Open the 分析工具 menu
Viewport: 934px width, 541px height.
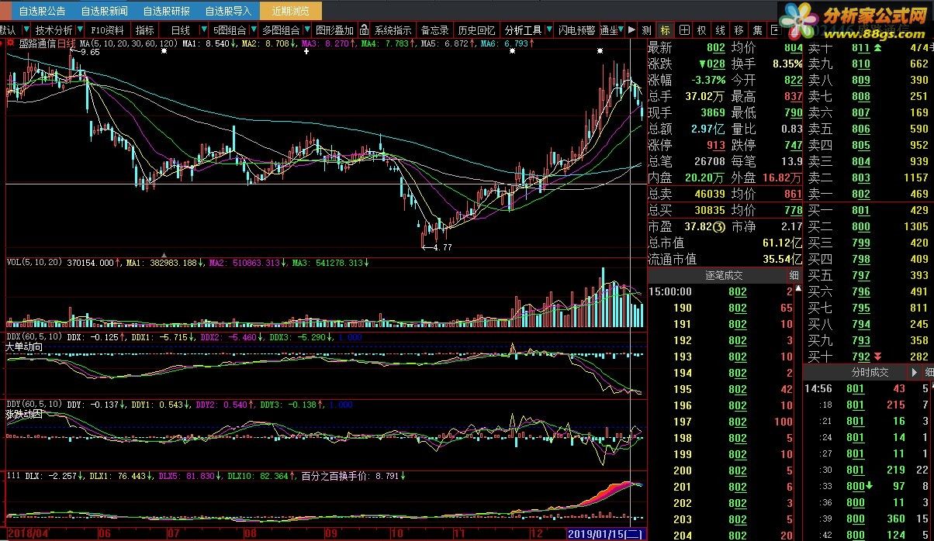click(x=523, y=30)
